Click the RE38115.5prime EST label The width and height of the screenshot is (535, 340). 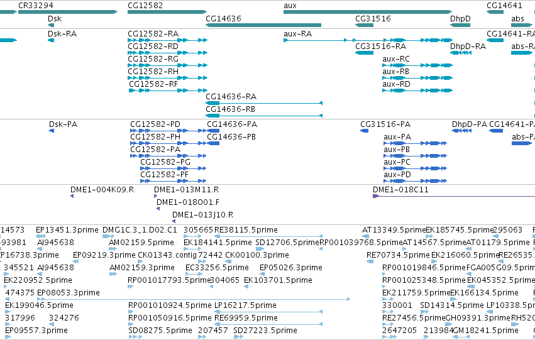tap(246, 230)
